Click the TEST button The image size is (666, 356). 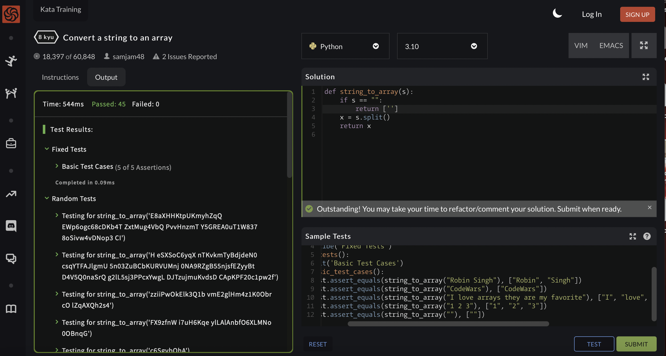point(594,344)
